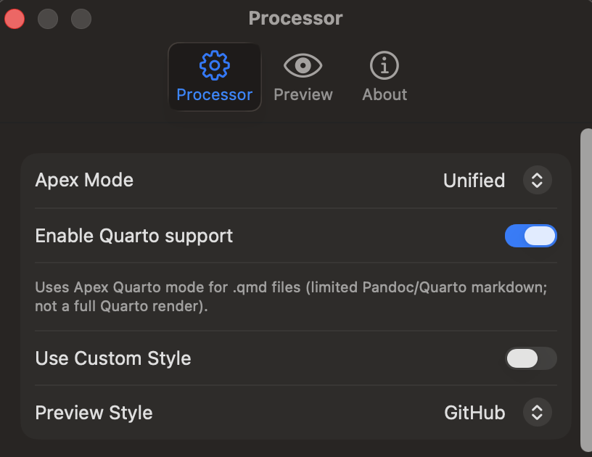Click the Unified value of Apex Mode
Image resolution: width=592 pixels, height=457 pixels.
474,181
